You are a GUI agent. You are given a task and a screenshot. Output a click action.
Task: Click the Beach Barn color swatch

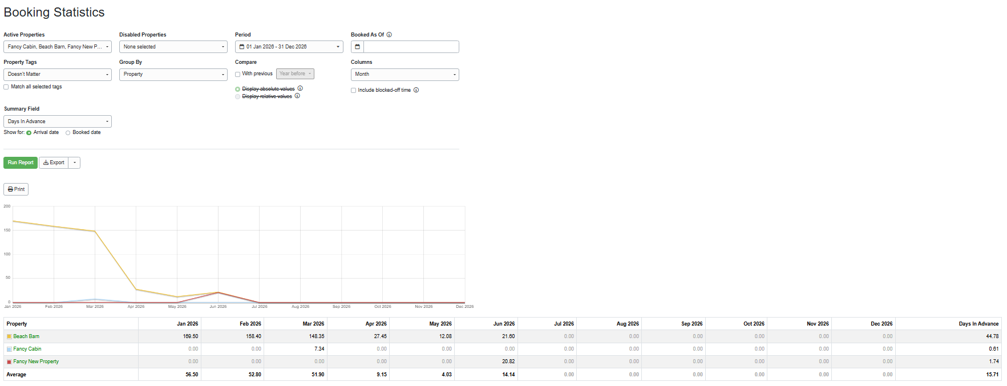pos(9,336)
